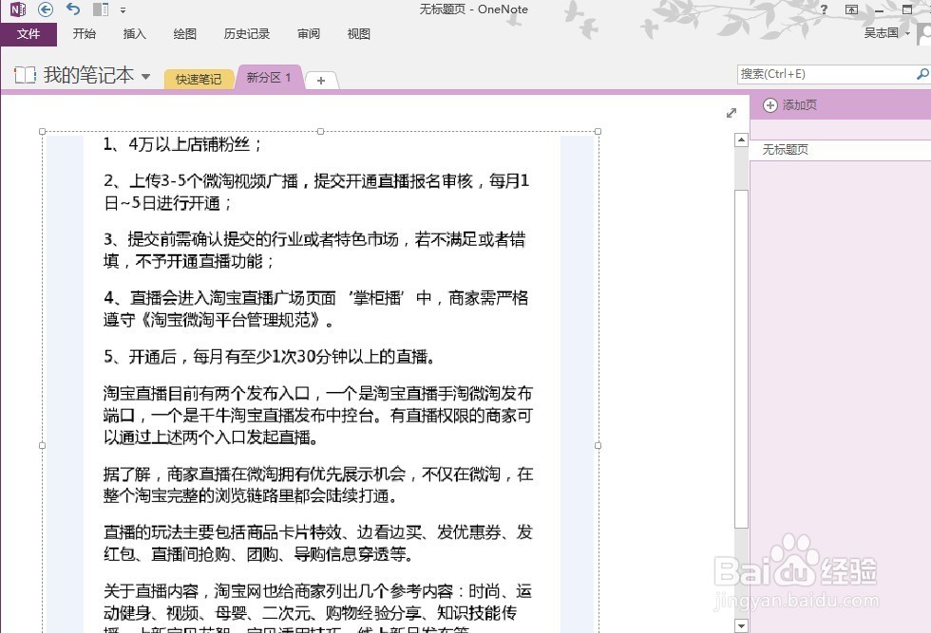Open Help via the question mark icon
This screenshot has width=931, height=633.
click(x=824, y=9)
